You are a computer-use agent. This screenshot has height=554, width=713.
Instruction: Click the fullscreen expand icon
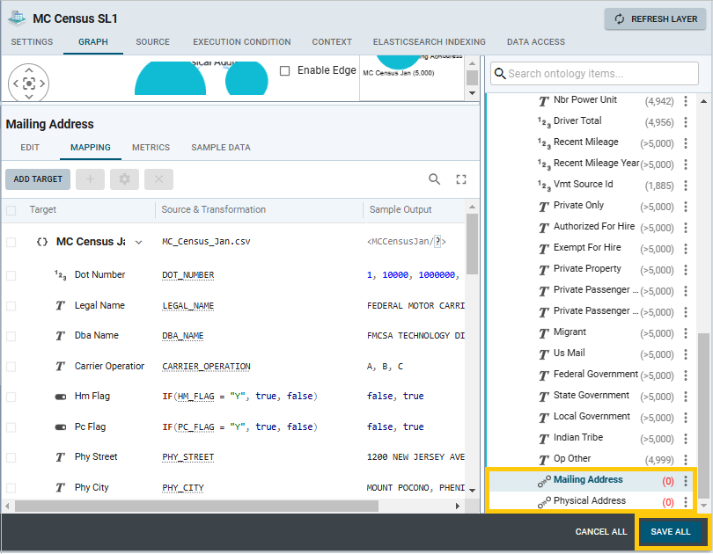tap(460, 179)
